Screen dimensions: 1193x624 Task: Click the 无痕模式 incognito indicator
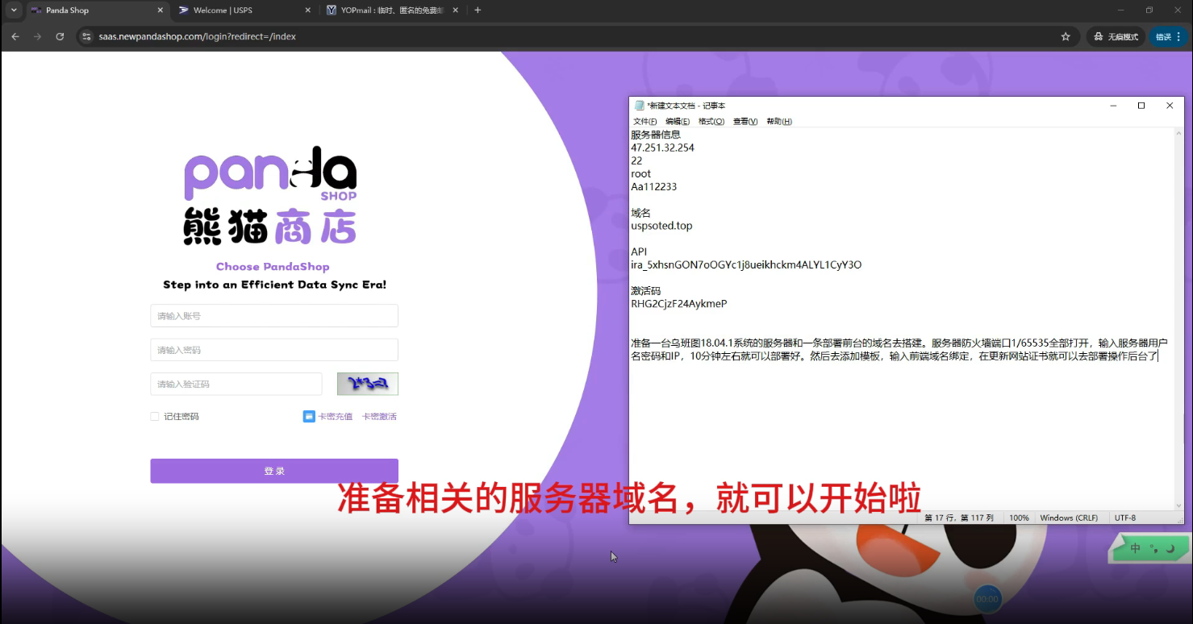click(1116, 36)
